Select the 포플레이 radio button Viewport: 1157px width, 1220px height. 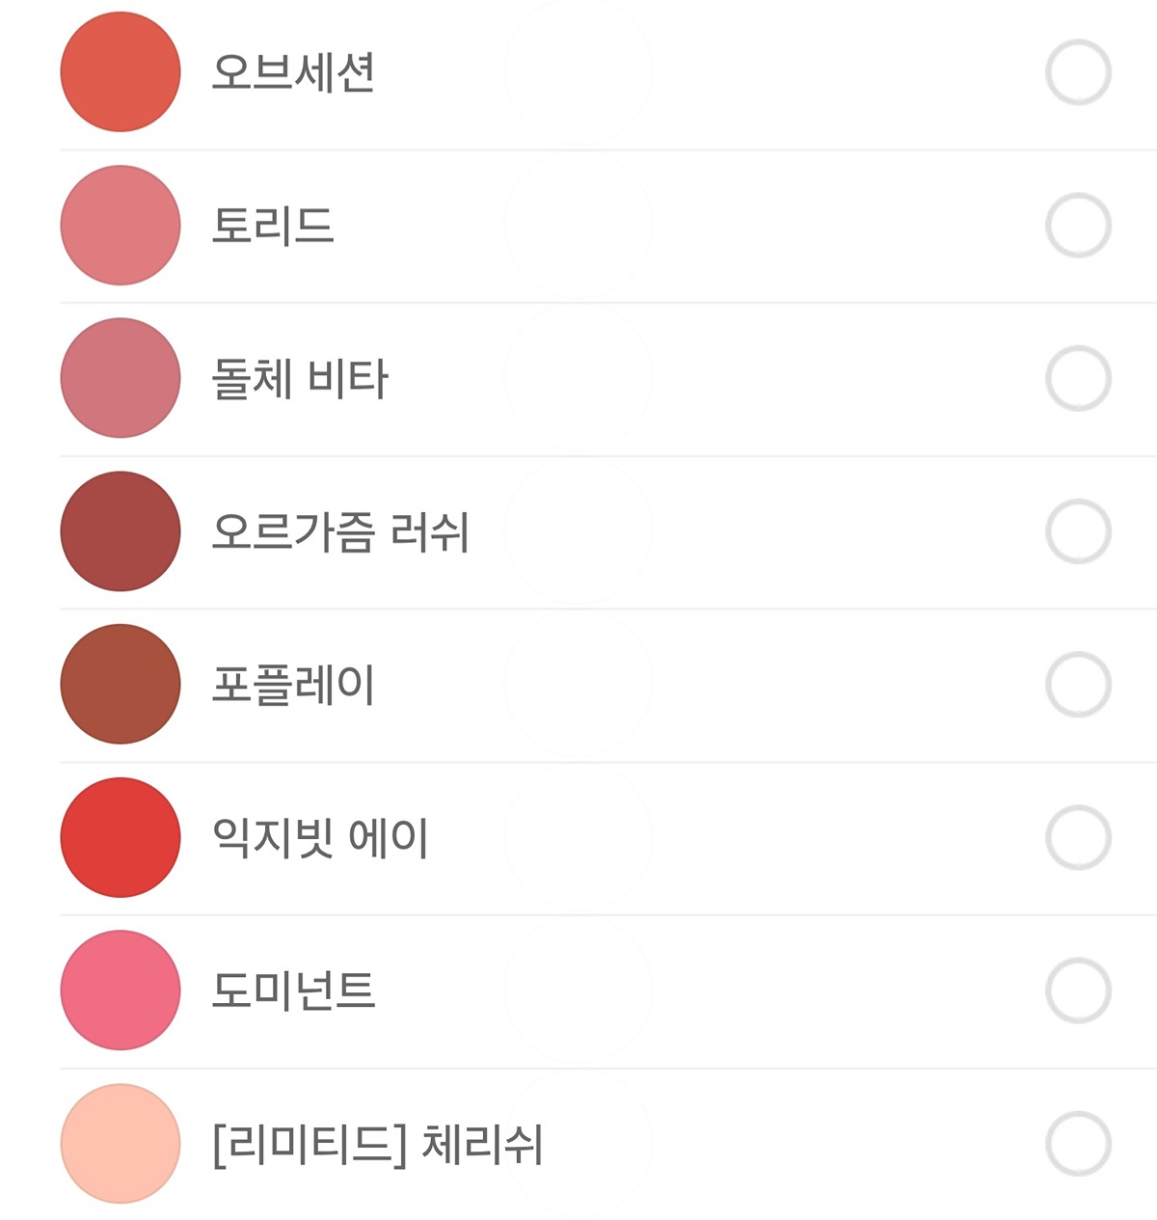[1078, 685]
